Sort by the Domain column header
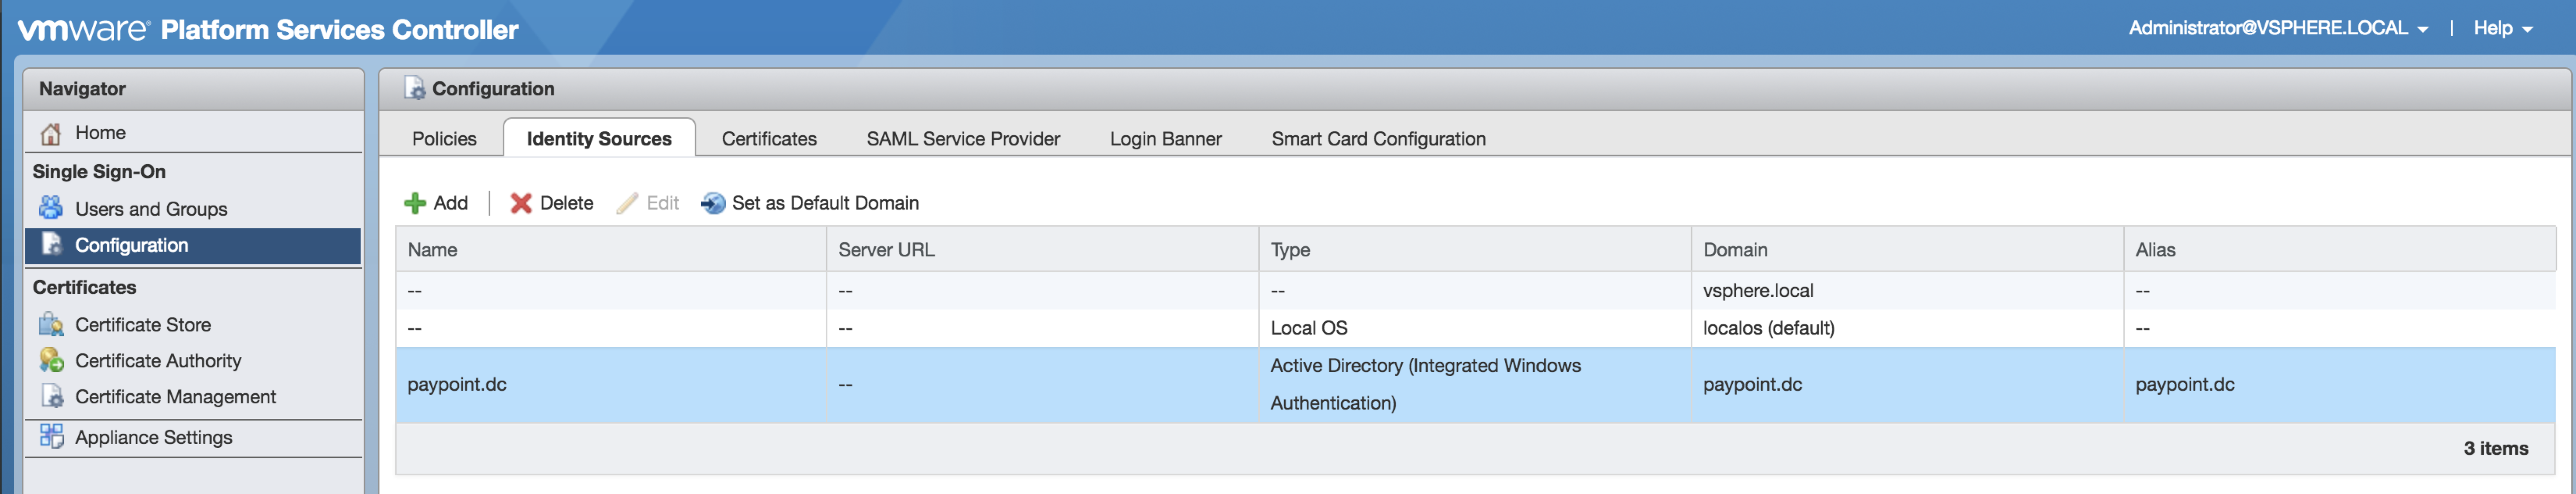Viewport: 2576px width, 494px height. tap(1735, 250)
